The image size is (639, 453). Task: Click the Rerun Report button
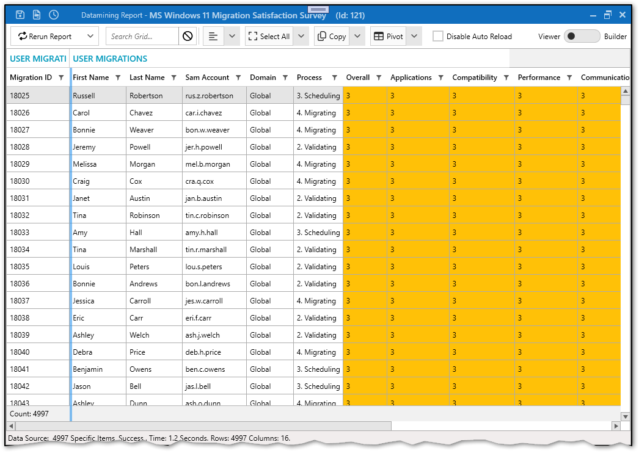click(46, 36)
